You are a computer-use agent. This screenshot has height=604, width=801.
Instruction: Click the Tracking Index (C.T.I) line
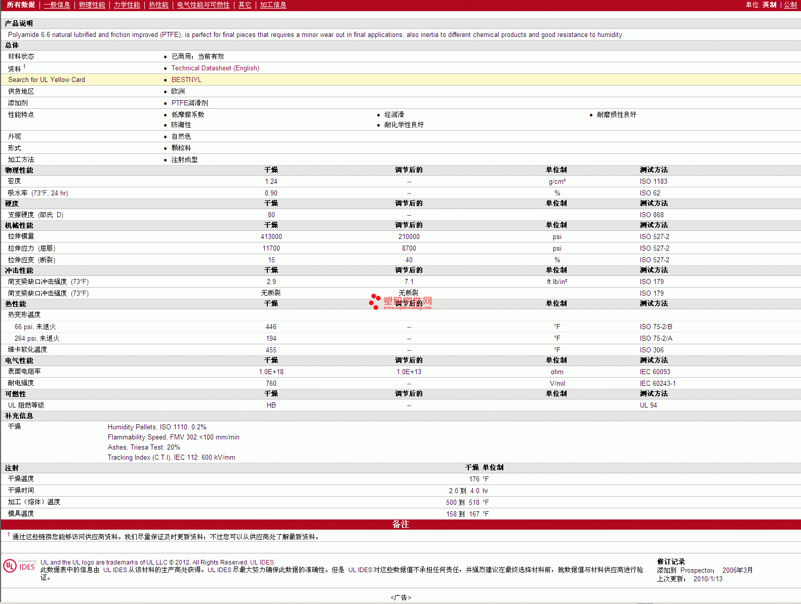pyautogui.click(x=171, y=457)
